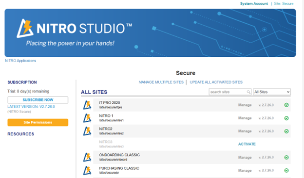Open MANAGE MULTIPLE SITES
The width and height of the screenshot is (304, 178).
tap(161, 82)
